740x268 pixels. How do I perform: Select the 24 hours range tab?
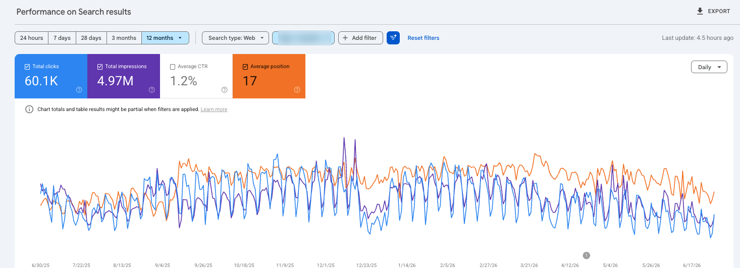tap(32, 38)
